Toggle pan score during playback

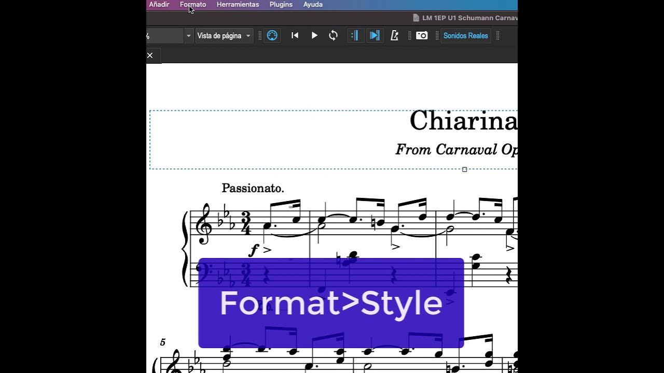pyautogui.click(x=375, y=36)
